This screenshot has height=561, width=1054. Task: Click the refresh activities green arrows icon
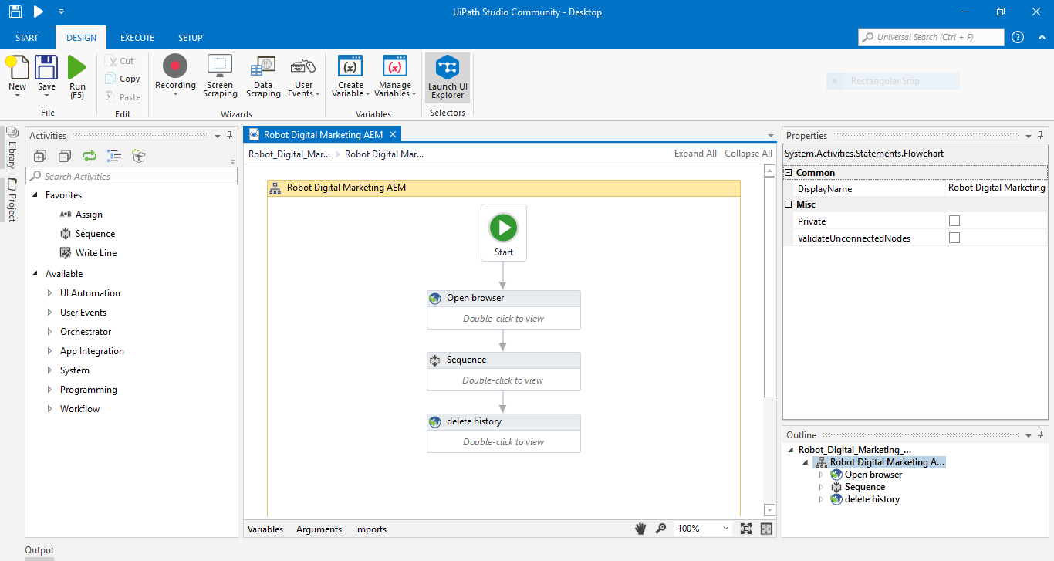click(x=90, y=156)
